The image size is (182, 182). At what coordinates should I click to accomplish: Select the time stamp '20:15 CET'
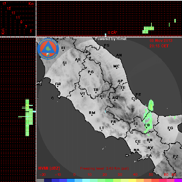(159, 46)
